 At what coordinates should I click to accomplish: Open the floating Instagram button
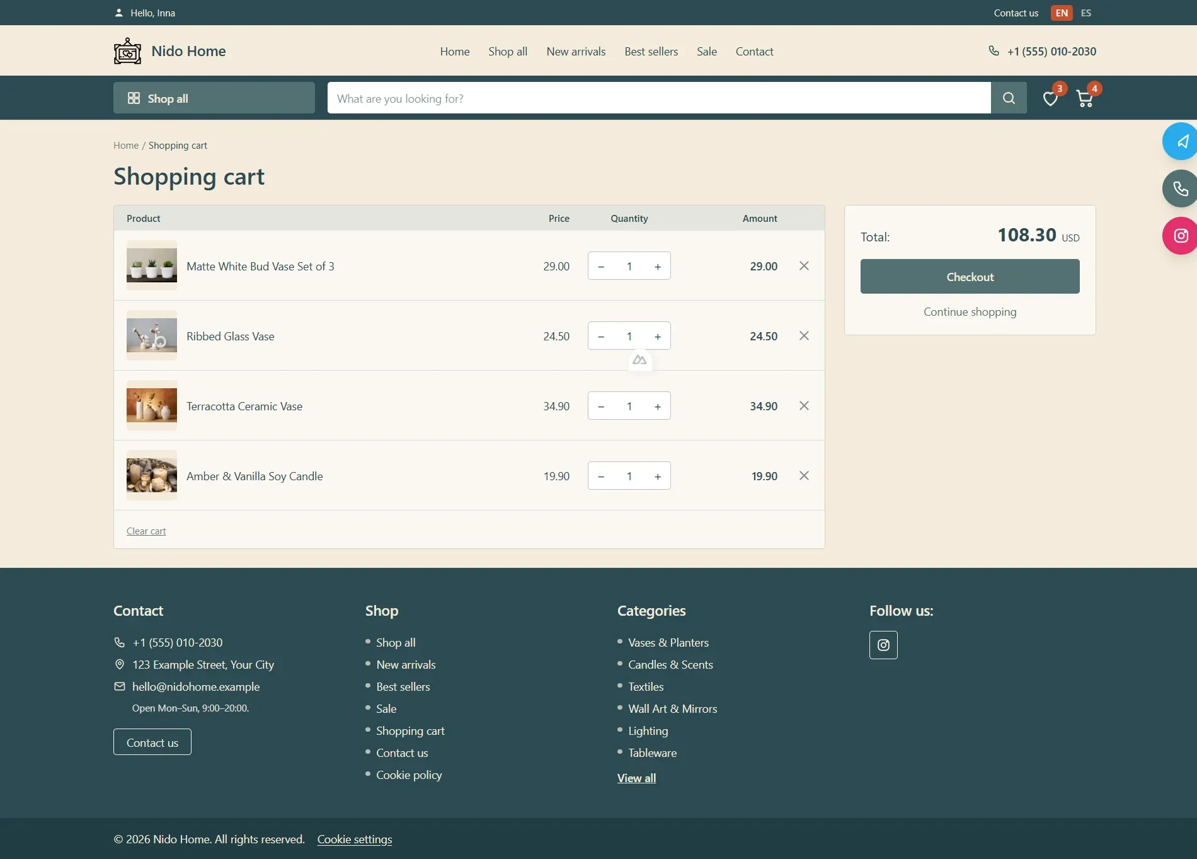coord(1181,236)
